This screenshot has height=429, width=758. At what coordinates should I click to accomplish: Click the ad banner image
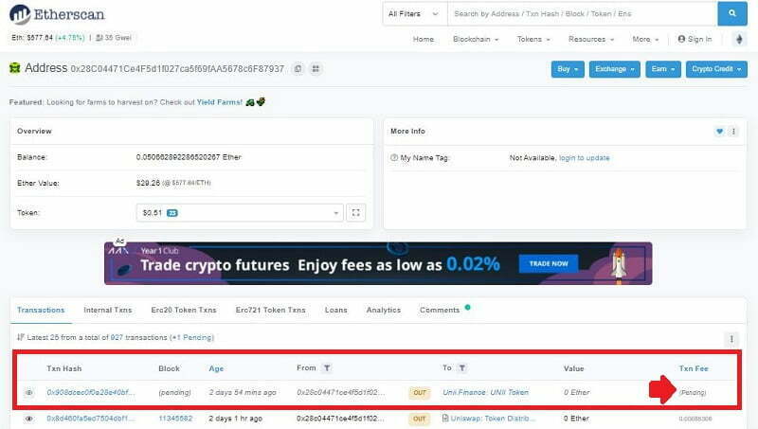[x=378, y=264]
